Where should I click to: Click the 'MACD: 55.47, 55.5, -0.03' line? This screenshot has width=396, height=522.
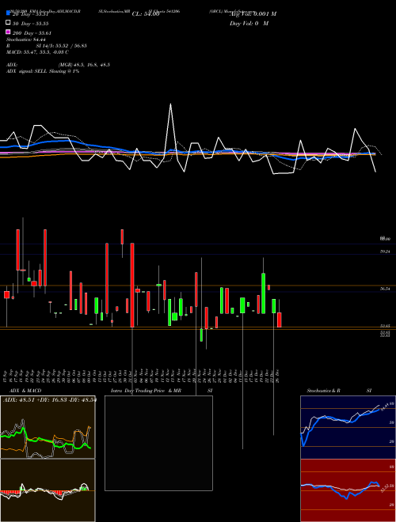point(36,52)
